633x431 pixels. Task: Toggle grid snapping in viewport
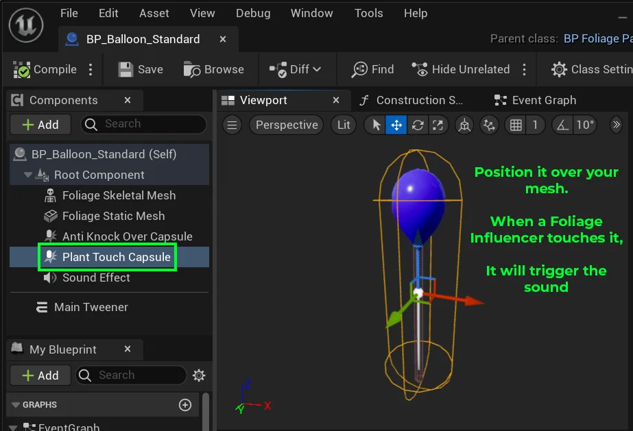516,125
